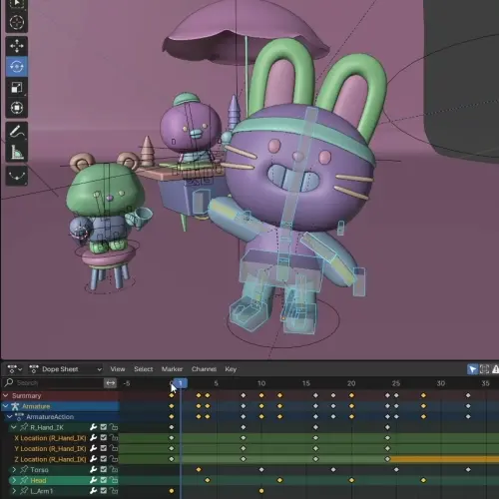Expand the Torso channel group
The width and height of the screenshot is (499, 499).
pos(14,470)
